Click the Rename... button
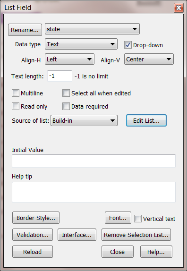 point(25,30)
